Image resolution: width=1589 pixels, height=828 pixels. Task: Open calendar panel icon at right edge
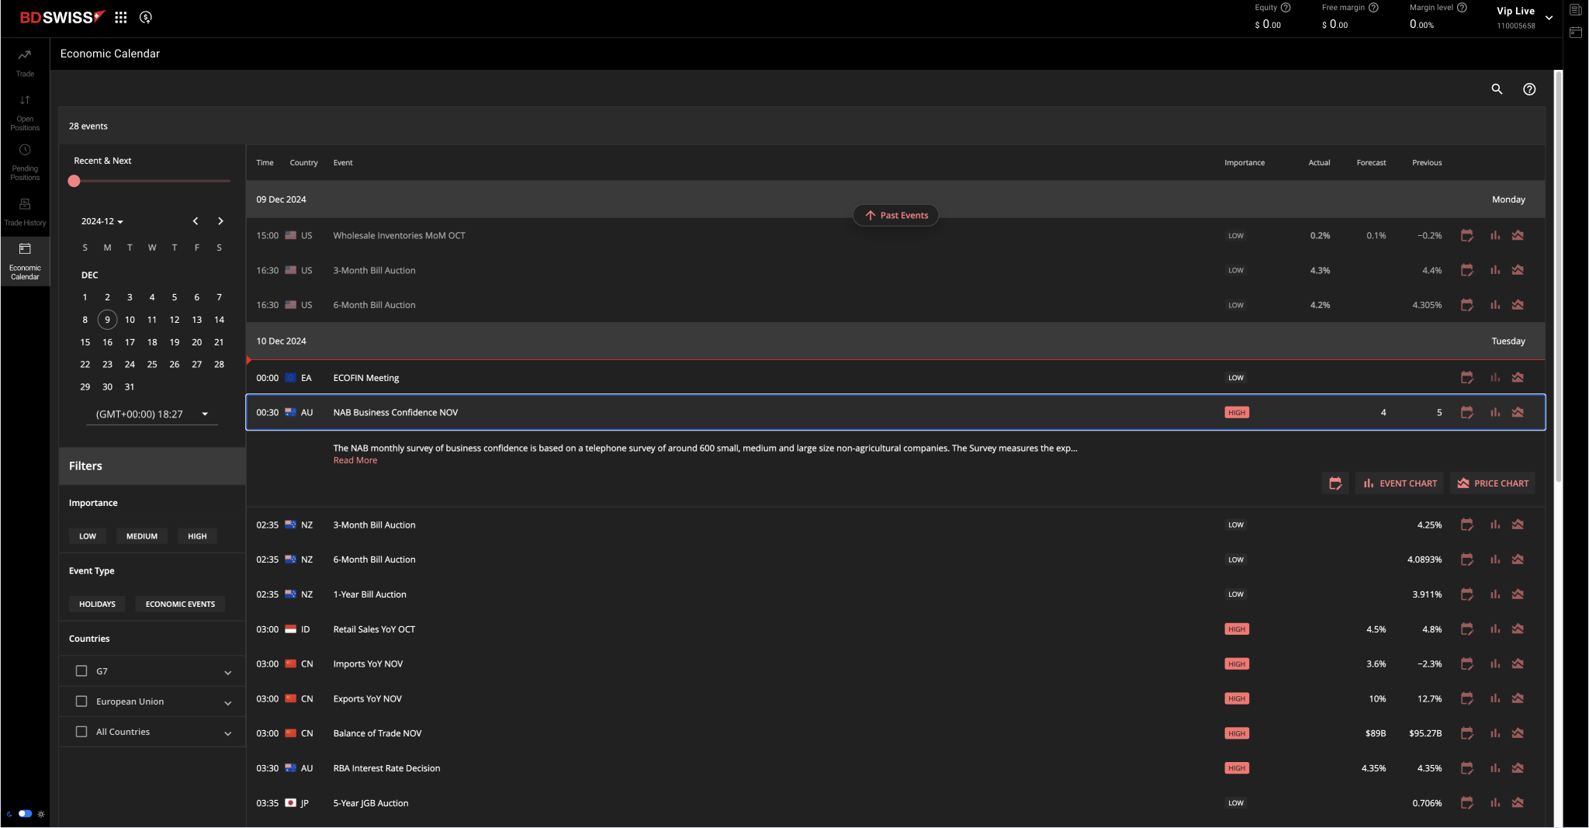click(1575, 33)
